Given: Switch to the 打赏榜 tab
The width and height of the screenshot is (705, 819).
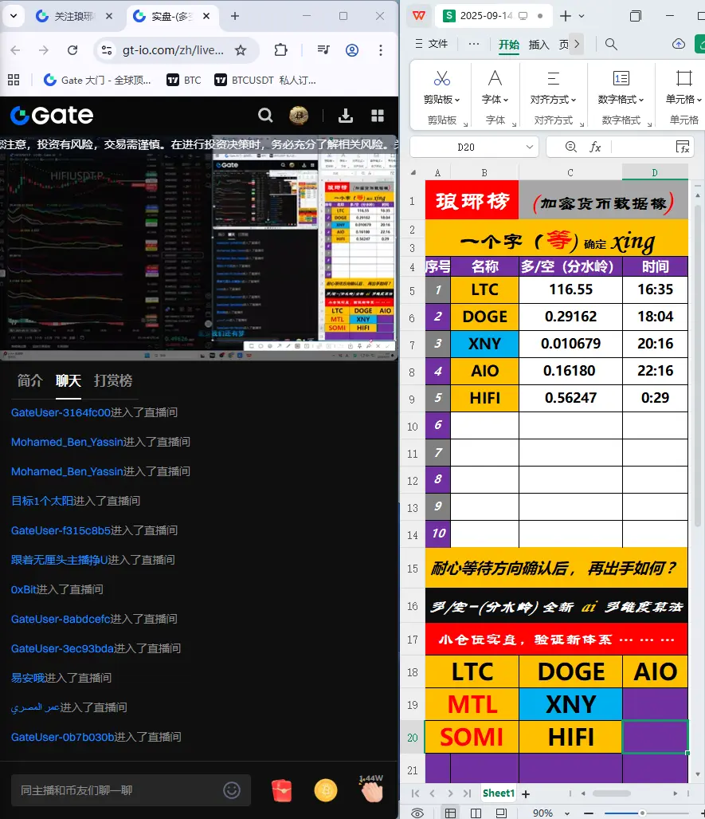Looking at the screenshot, I should pos(113,380).
